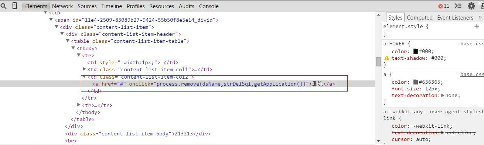Viewport: 484px width, 145px height.
Task: Toggle device mode phone icon
Action: coord(15,6)
